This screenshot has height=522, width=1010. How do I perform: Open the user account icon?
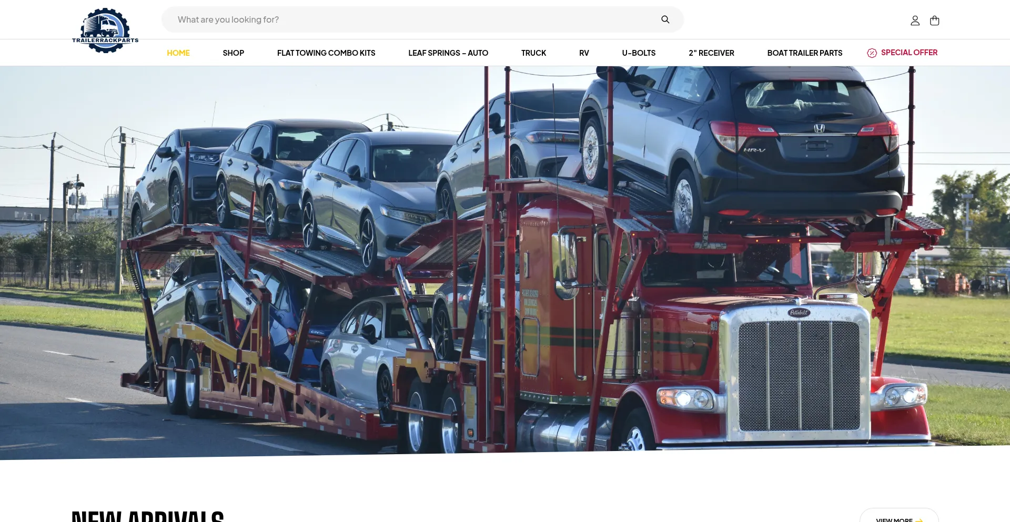pos(915,21)
